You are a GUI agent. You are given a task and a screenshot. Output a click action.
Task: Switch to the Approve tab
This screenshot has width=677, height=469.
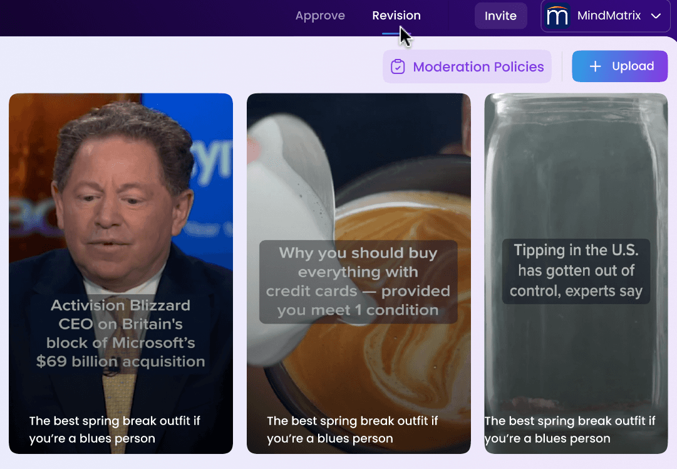click(x=320, y=16)
